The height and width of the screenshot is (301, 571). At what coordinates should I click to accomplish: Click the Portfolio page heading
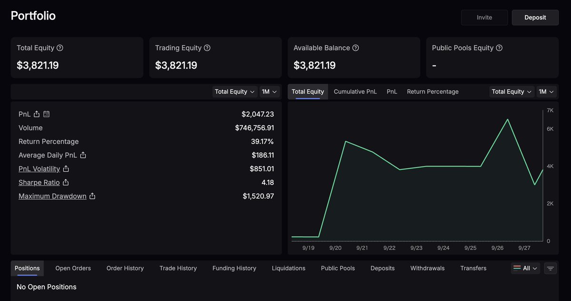point(33,16)
